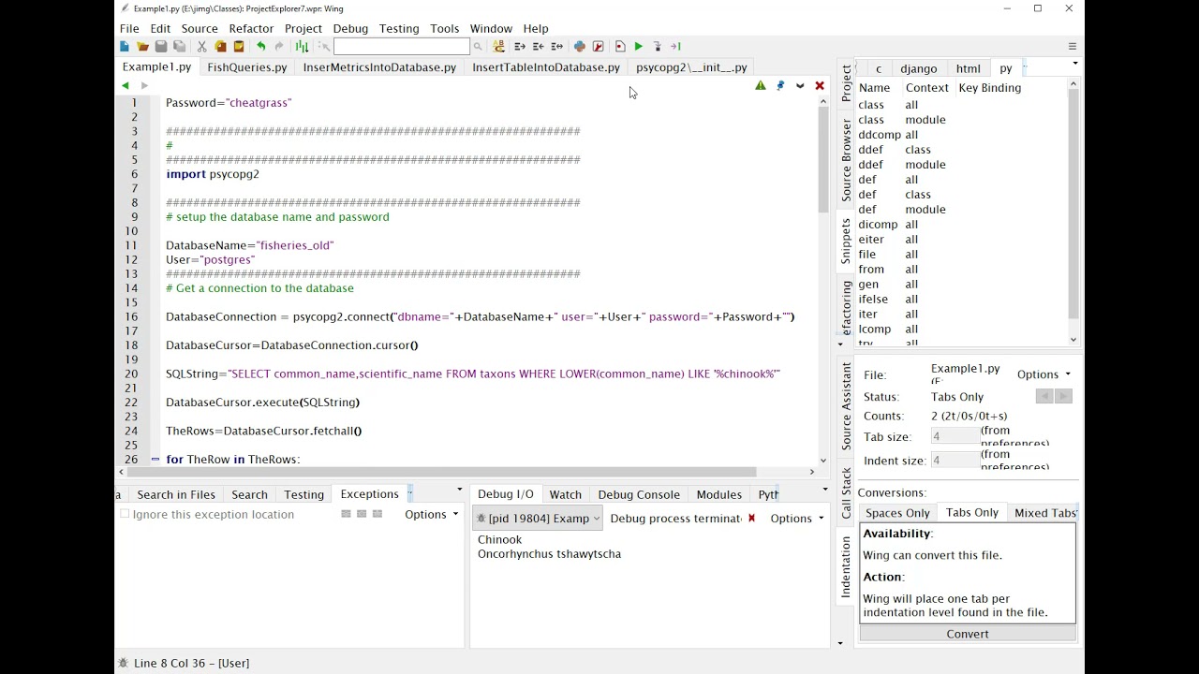Create a new file from the toolbar
The image size is (1199, 674).
(x=125, y=47)
